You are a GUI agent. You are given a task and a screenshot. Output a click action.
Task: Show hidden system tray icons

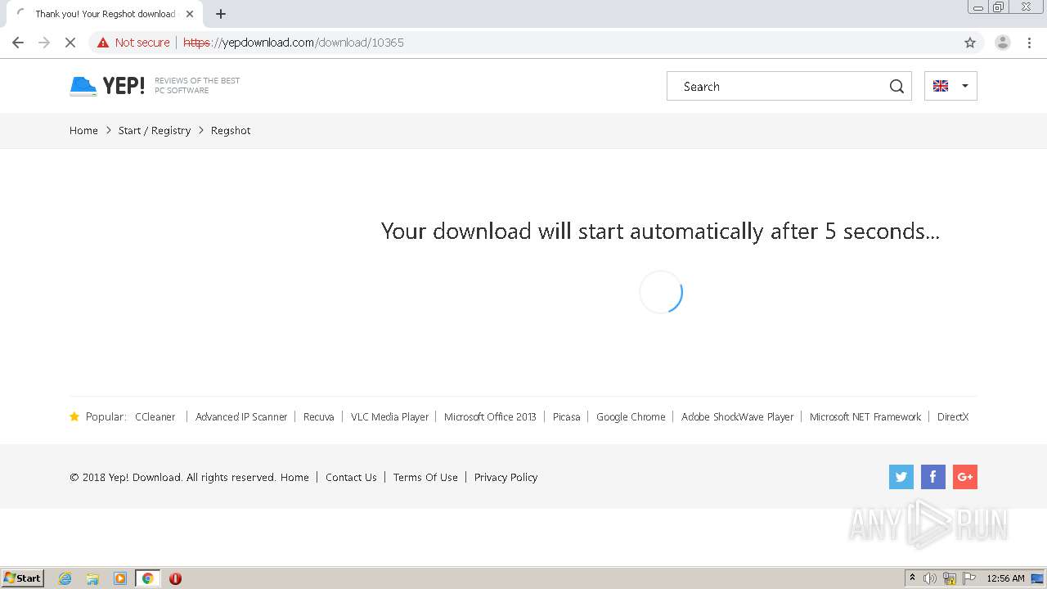912,578
